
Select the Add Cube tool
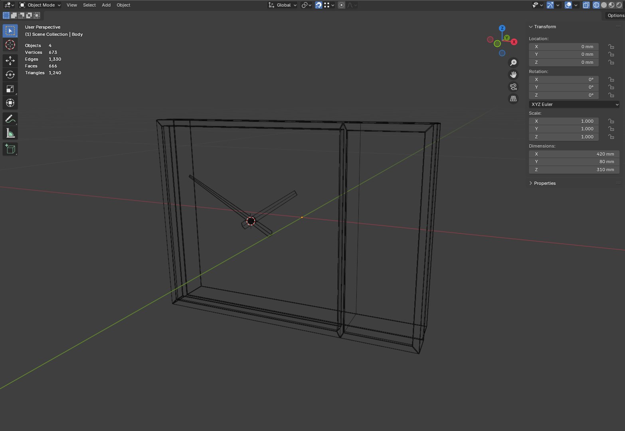10,149
